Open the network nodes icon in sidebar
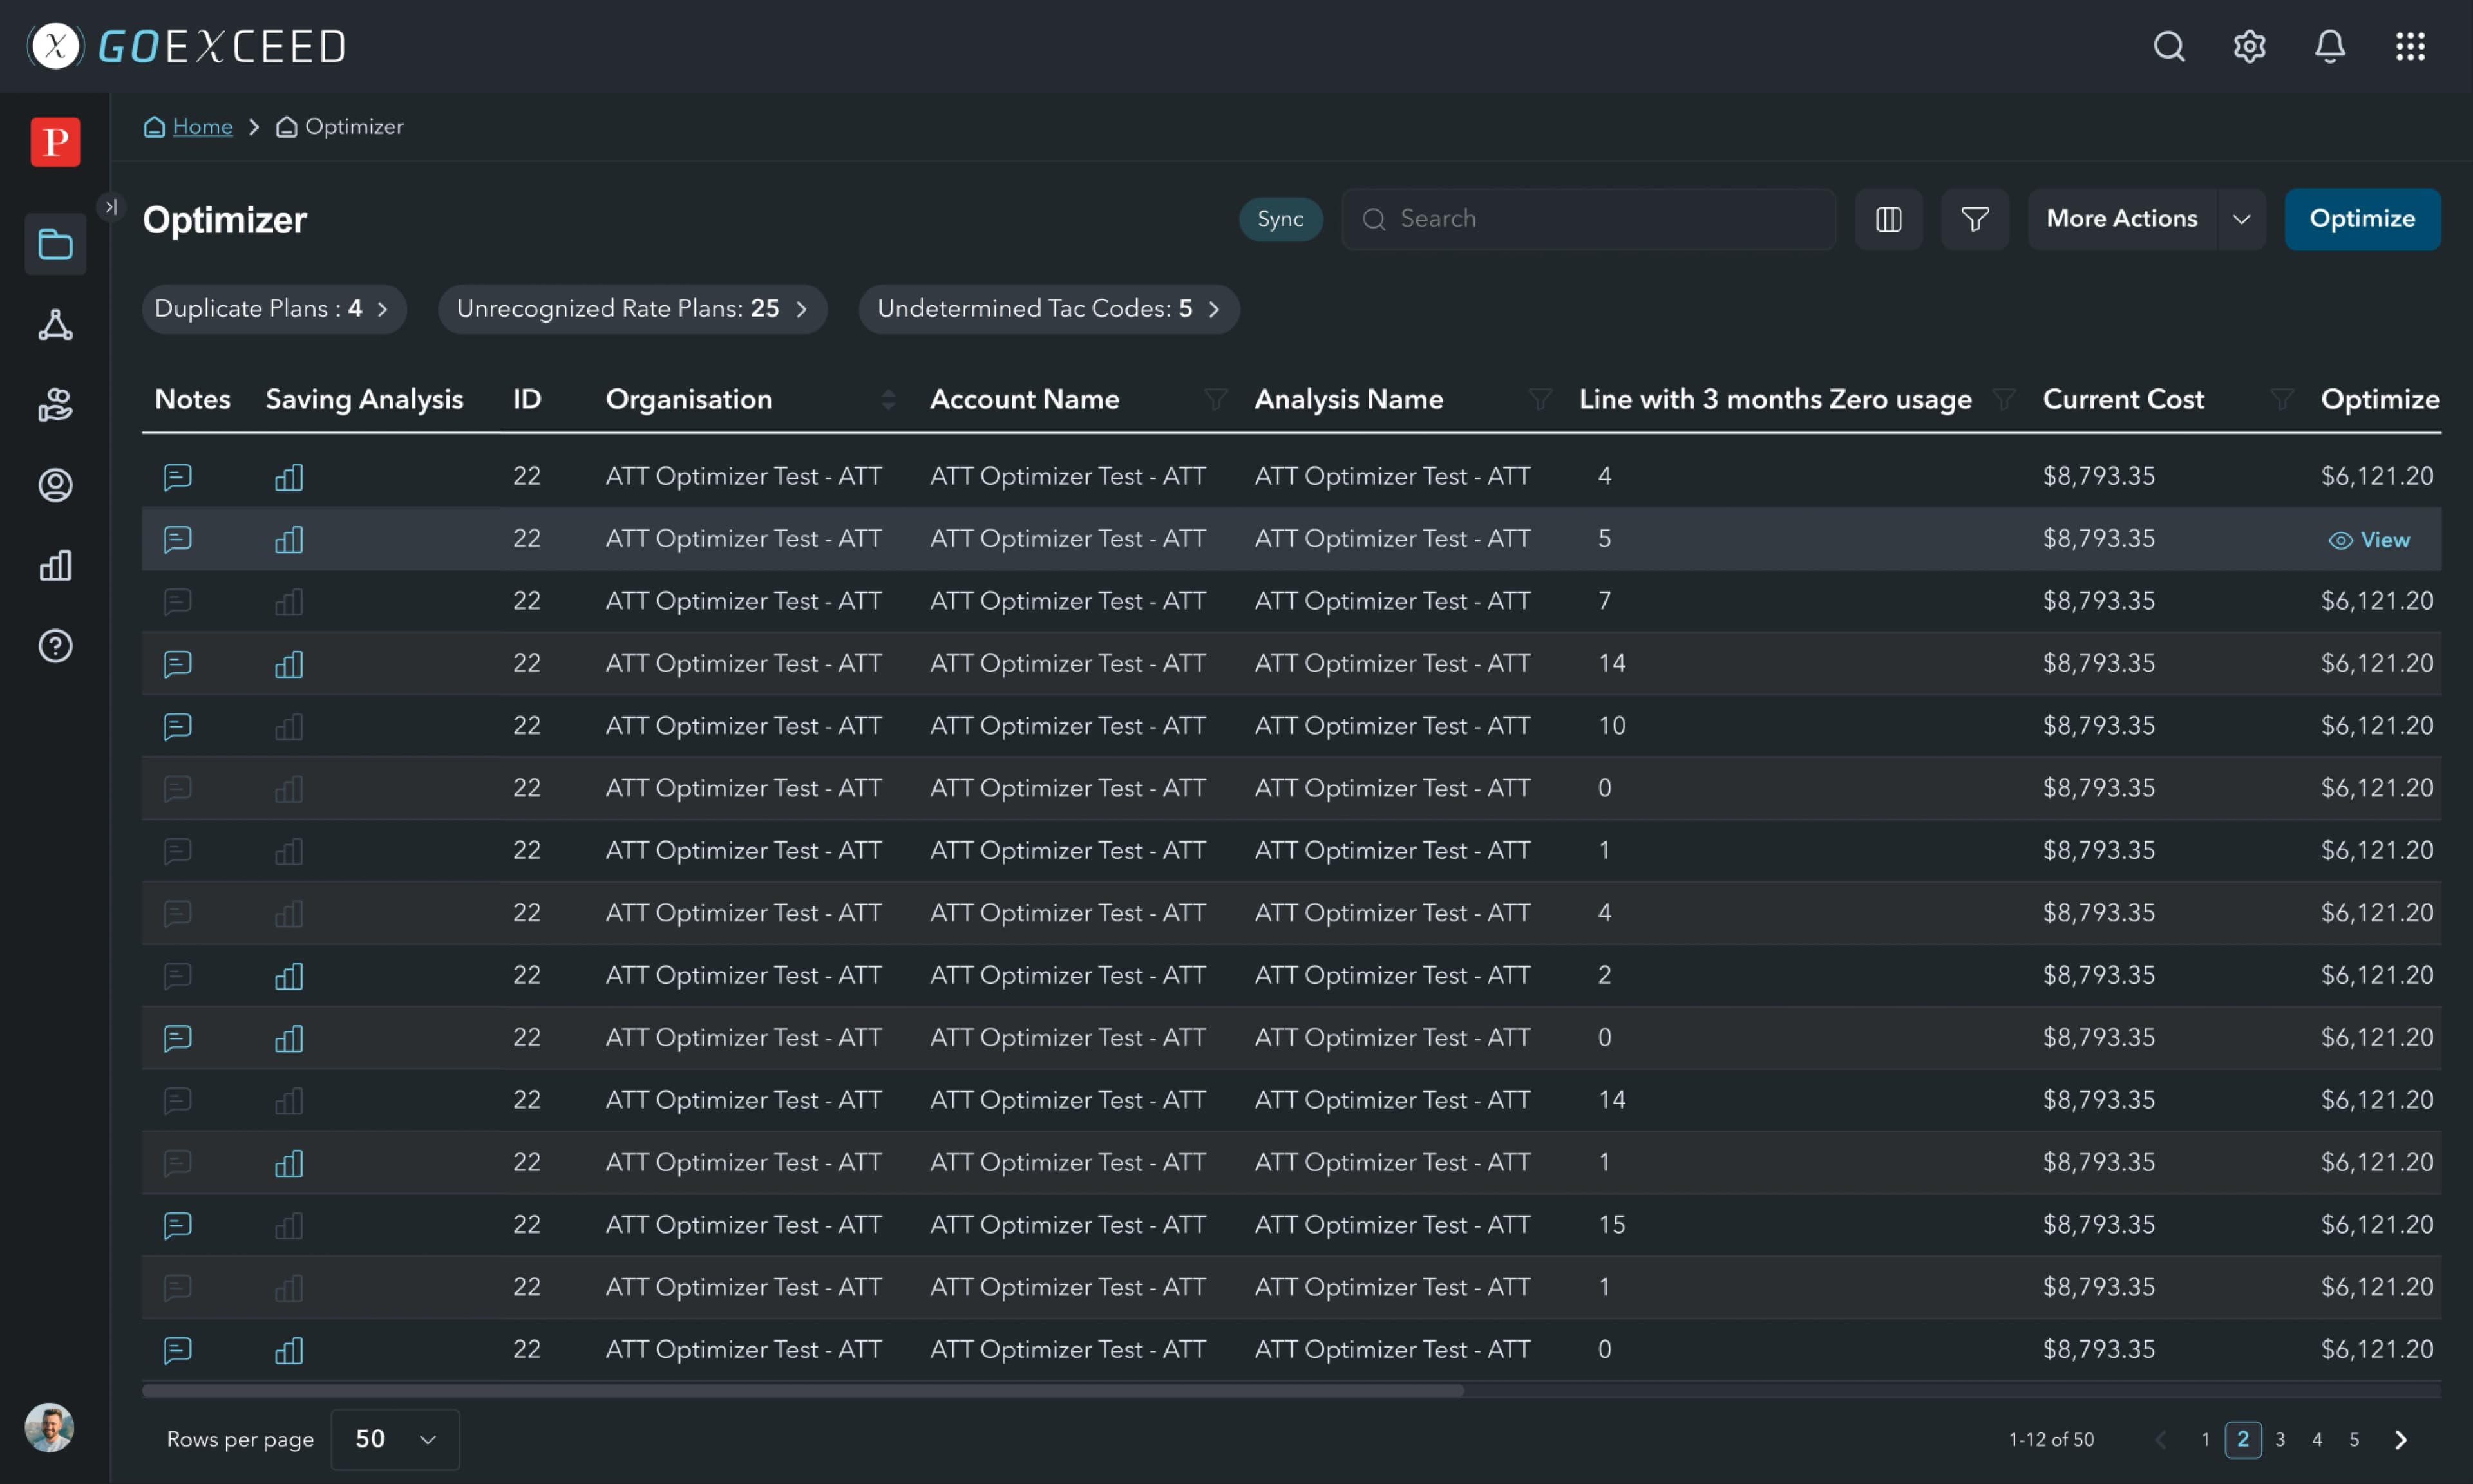 55,325
